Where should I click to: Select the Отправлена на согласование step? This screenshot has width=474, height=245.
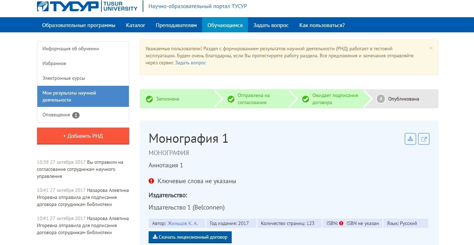pos(253,99)
